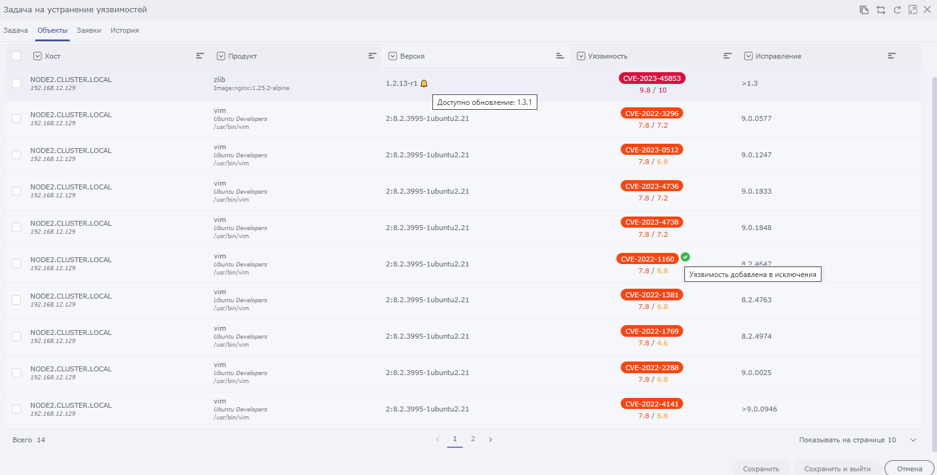Click the green exclusion checkmark beside CVE-2022-1160

[x=686, y=257]
